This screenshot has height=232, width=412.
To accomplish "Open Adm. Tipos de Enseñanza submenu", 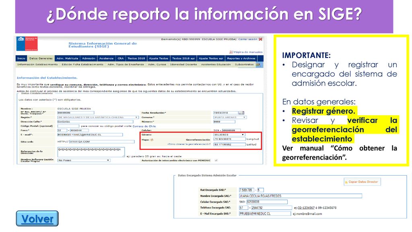I will pos(126,64).
